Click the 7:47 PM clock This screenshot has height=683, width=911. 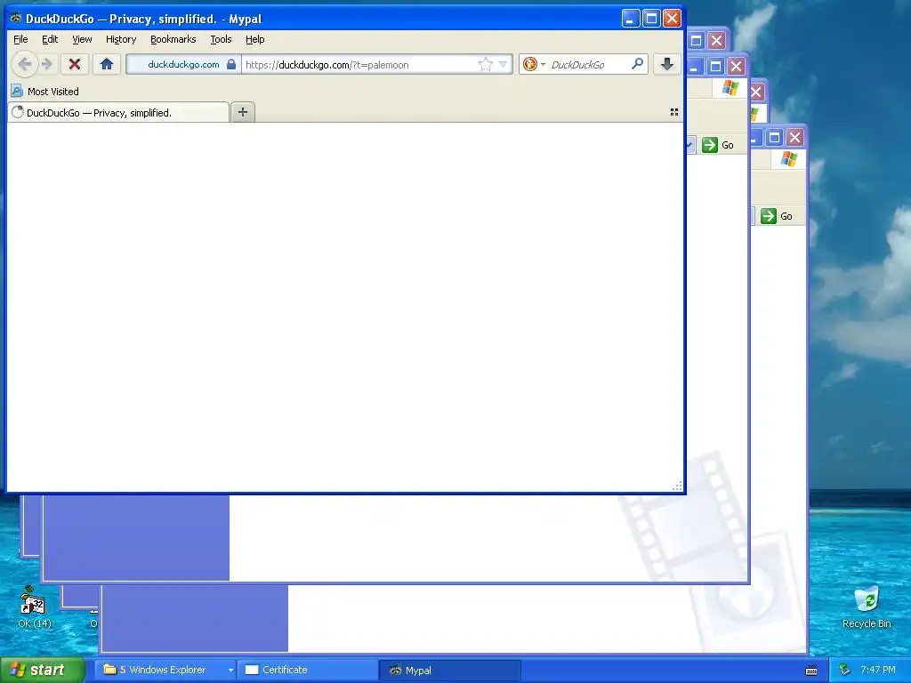[878, 671]
